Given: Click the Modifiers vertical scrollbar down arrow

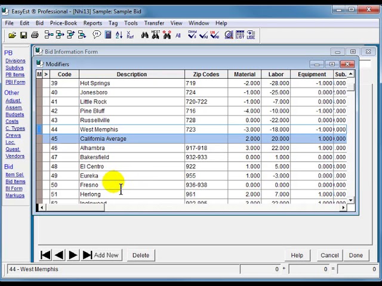Looking at the screenshot, I should tap(351, 200).
